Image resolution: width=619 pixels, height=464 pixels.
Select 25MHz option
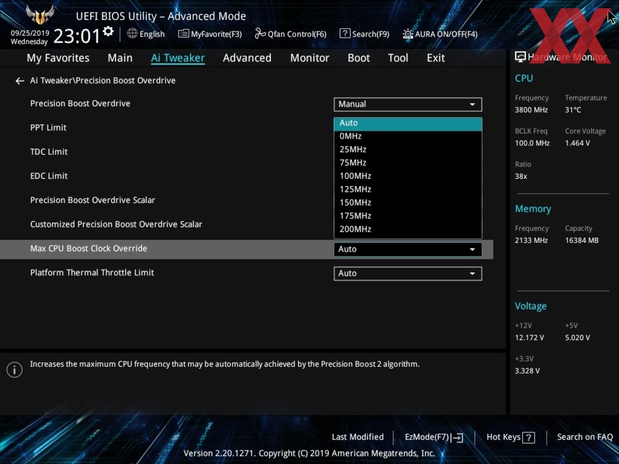pos(408,149)
